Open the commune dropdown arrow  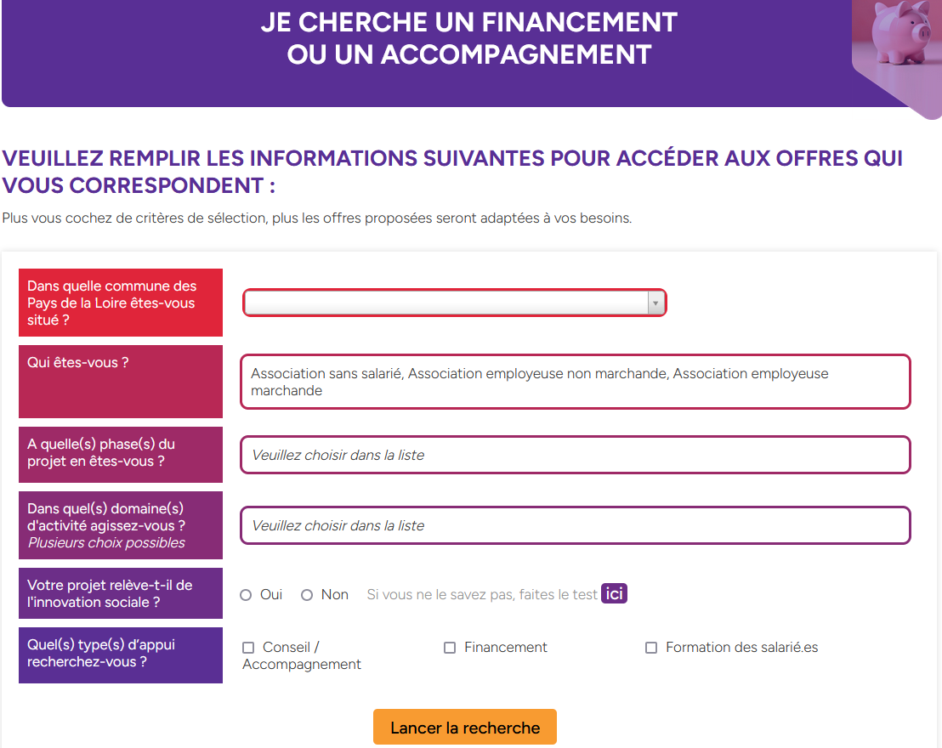click(656, 303)
